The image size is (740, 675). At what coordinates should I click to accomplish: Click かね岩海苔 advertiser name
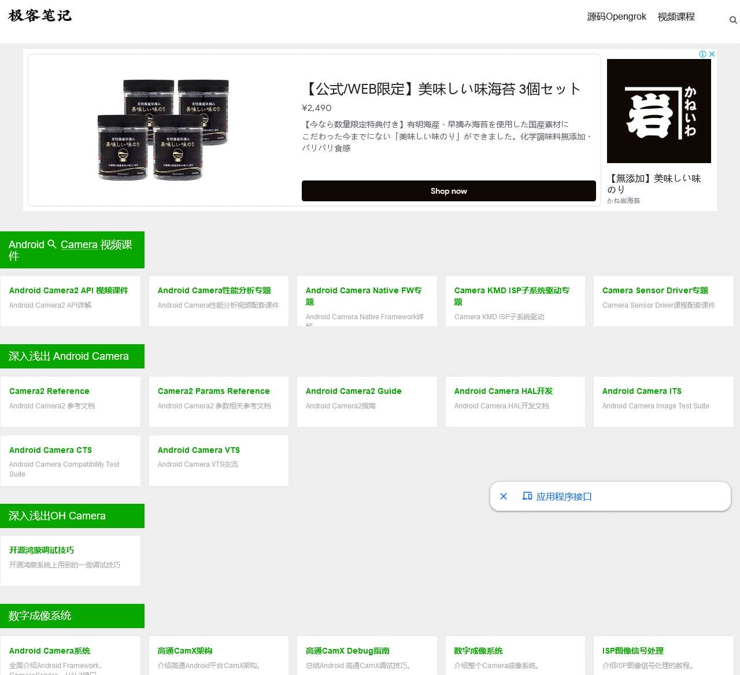pos(623,201)
